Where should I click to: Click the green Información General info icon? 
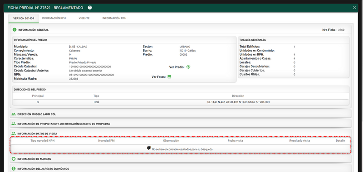tap(15, 30)
